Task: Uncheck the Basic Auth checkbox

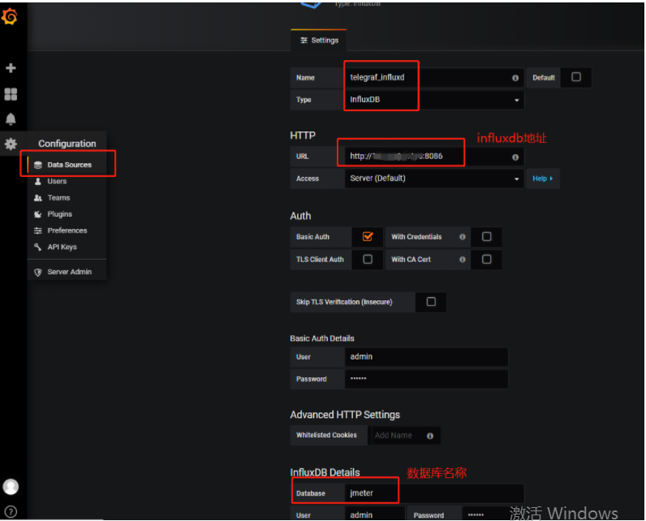Action: click(368, 236)
